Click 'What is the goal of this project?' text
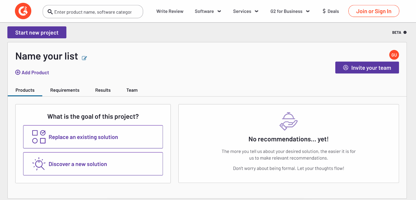Screen dimensions: 416x200 [93, 117]
